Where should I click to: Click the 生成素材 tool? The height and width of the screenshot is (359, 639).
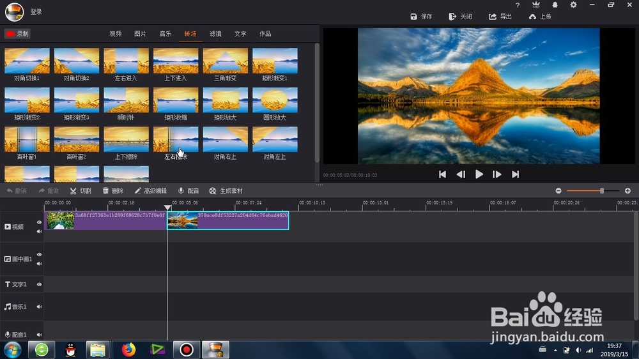click(x=226, y=191)
